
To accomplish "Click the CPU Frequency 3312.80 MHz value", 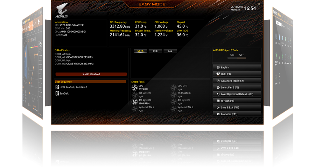I will click(120, 26).
